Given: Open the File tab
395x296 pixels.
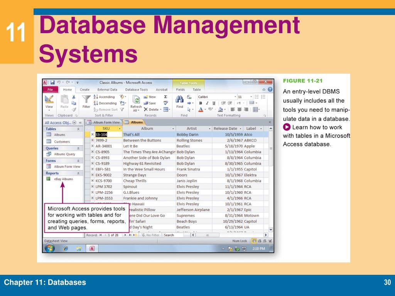Looking at the screenshot, I should [51, 89].
